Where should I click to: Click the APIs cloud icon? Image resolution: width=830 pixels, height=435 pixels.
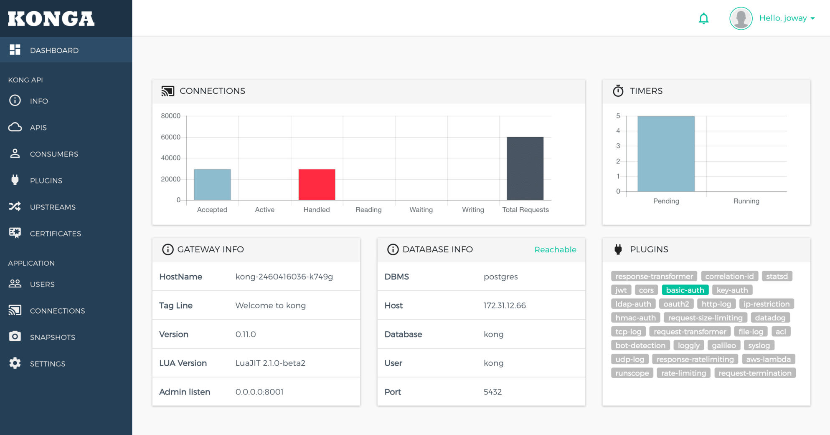tap(15, 127)
